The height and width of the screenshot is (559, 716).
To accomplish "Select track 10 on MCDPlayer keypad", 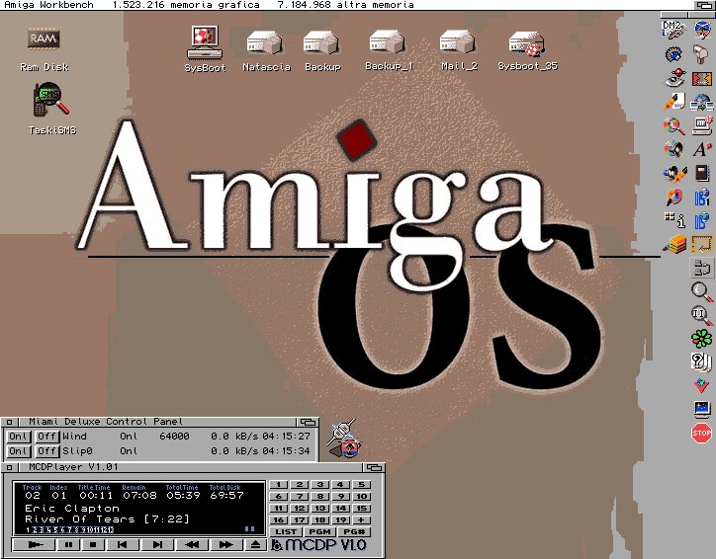I will [361, 496].
